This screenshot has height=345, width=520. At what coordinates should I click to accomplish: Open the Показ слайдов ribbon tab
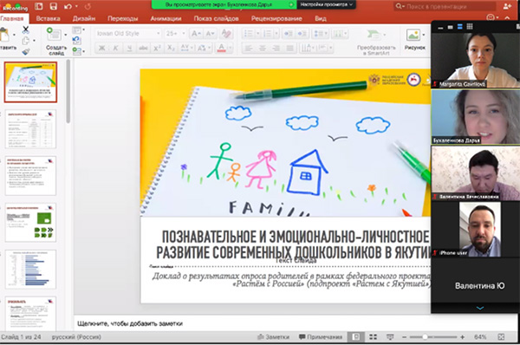[x=216, y=18]
